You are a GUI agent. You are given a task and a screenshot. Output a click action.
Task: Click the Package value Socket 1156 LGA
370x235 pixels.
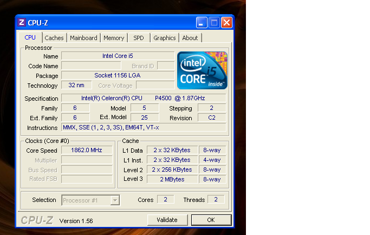pos(118,75)
